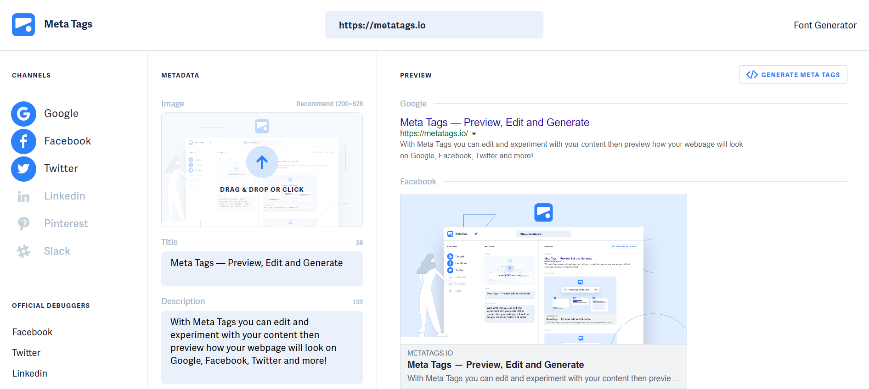Click the Google section label in preview
Viewport: 869px width, 389px height.
[413, 104]
